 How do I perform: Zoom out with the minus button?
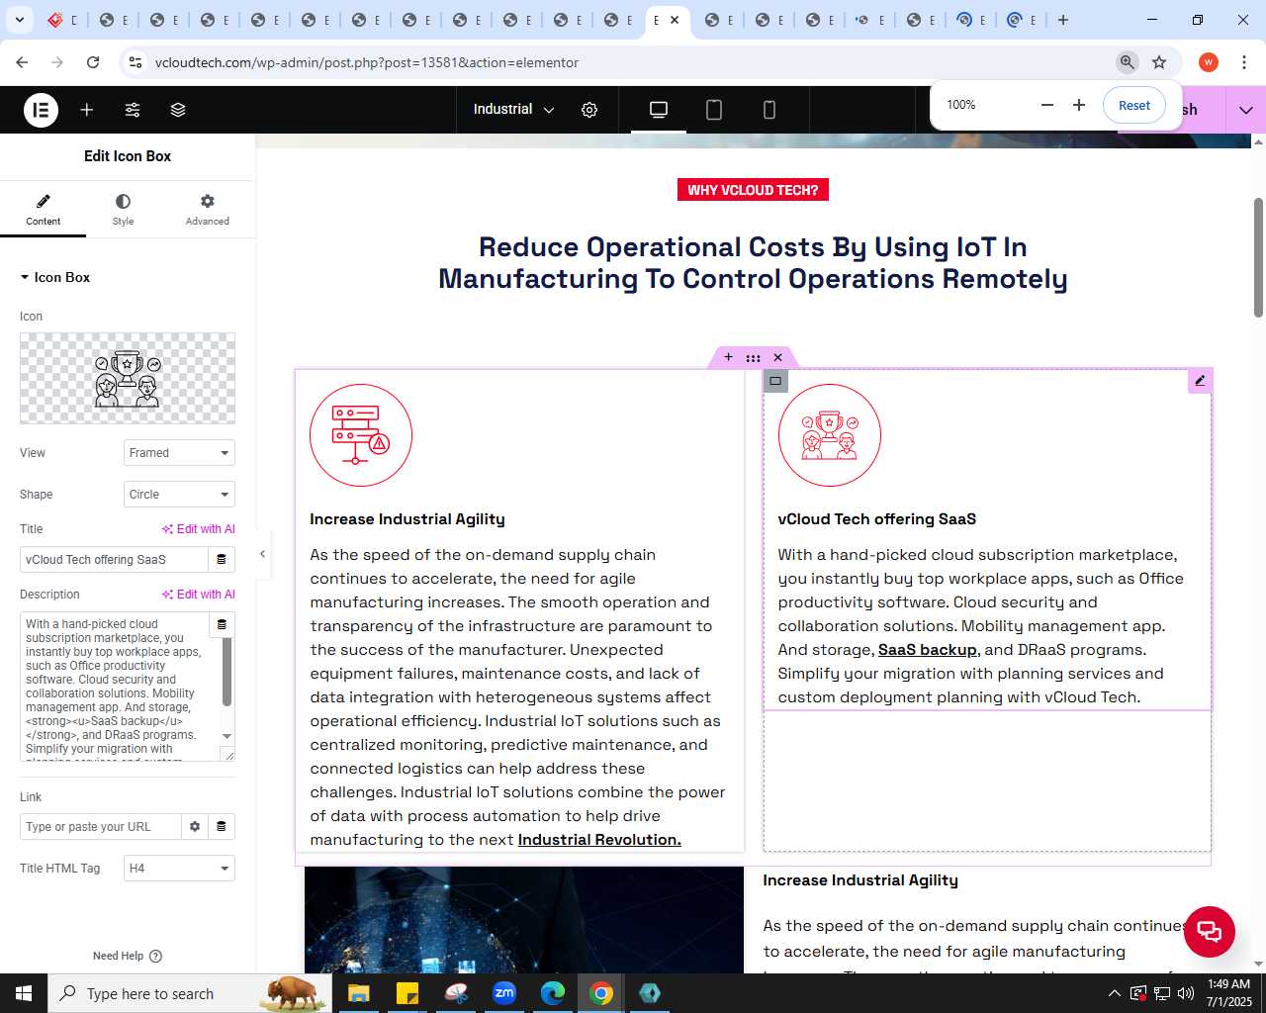pyautogui.click(x=1047, y=105)
